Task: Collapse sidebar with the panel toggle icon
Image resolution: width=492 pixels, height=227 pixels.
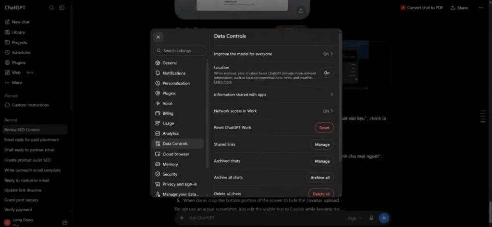Action: click(x=62, y=8)
